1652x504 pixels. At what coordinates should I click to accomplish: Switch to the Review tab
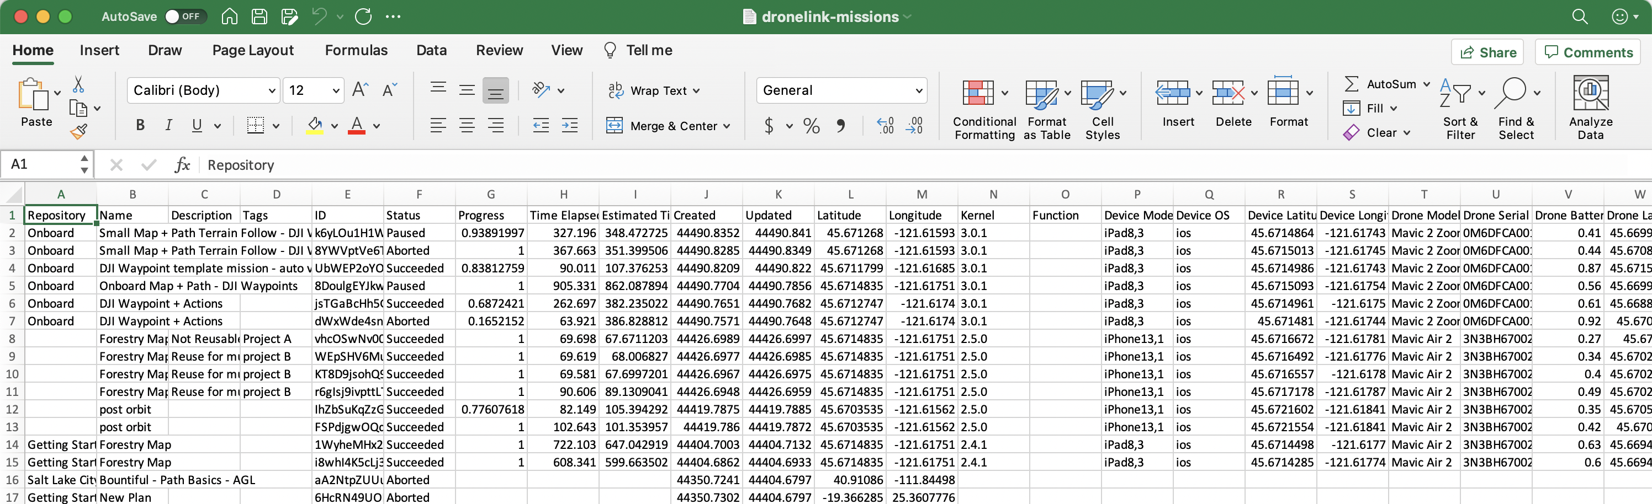coord(499,51)
